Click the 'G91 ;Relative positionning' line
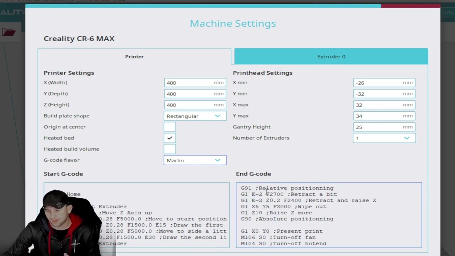This screenshot has height=256, width=455. coord(287,188)
